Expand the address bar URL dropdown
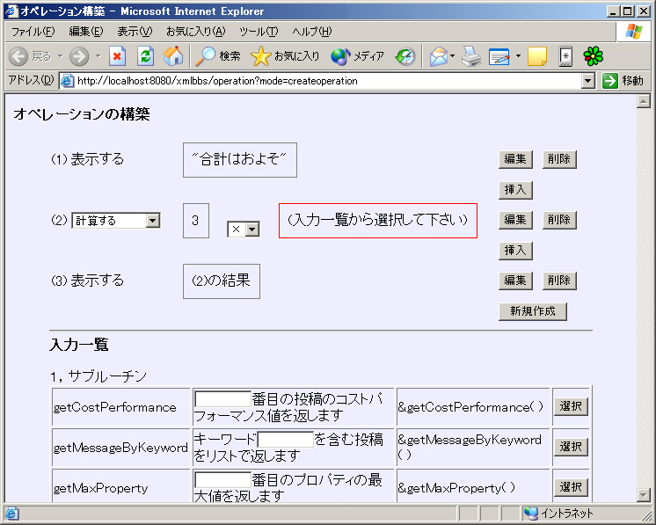The width and height of the screenshot is (656, 525). 588,81
